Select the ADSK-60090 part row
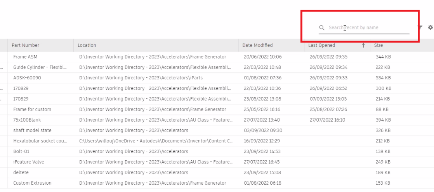The width and height of the screenshot is (434, 192). point(217,78)
